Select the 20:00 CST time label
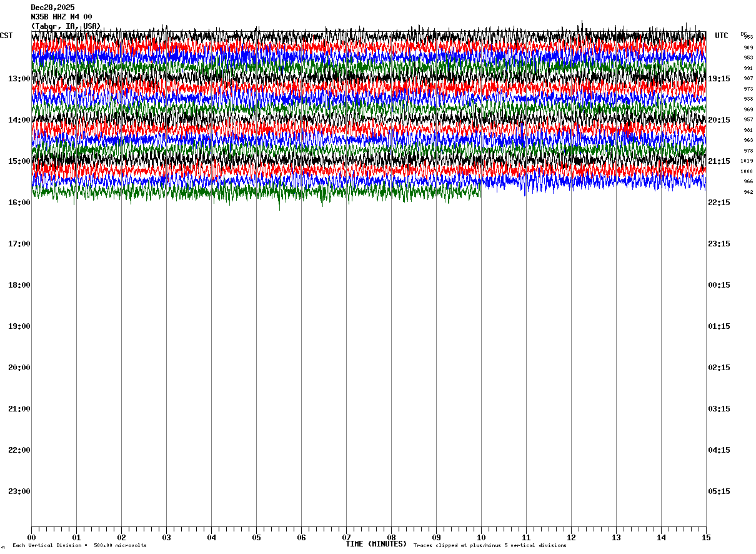This screenshot has height=554, width=756. [x=19, y=368]
